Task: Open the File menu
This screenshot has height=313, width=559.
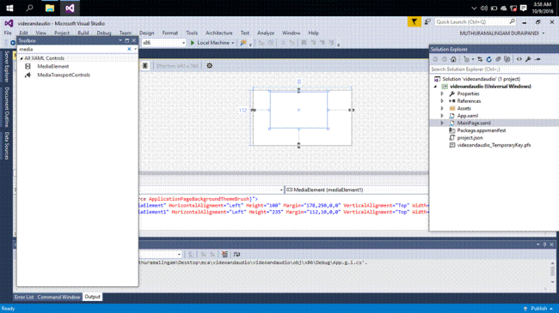Action: (x=8, y=33)
